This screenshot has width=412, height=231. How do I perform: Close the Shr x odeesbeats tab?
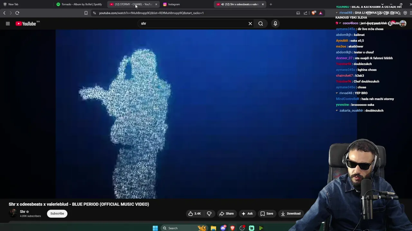tap(263, 4)
